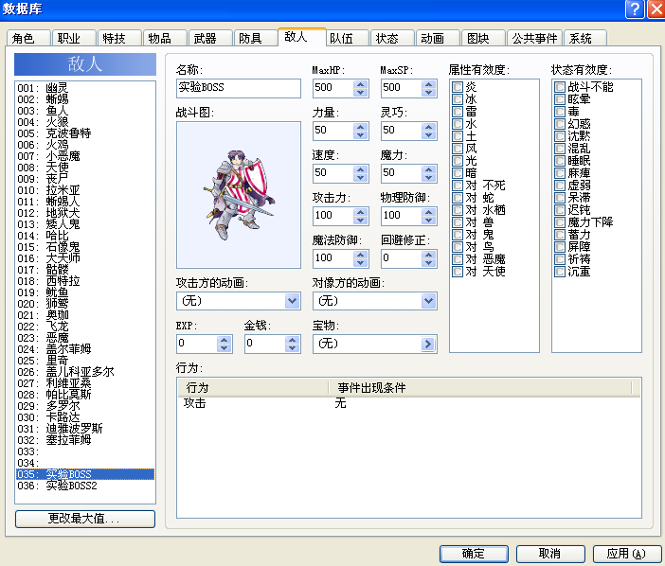Open the 宝物 treasure selector arrow
Image resolution: width=665 pixels, height=566 pixels.
428,344
